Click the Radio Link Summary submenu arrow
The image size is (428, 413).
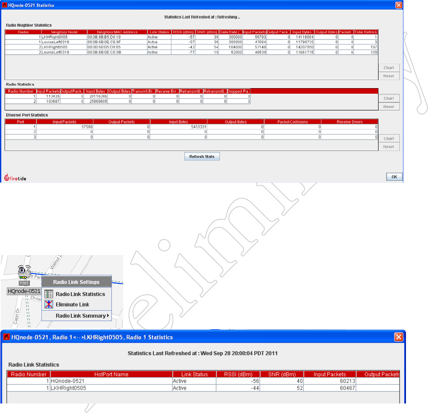[108, 315]
